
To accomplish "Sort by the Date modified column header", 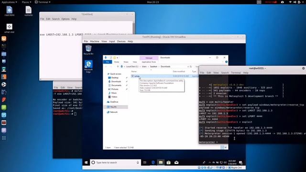I will [179, 71].
